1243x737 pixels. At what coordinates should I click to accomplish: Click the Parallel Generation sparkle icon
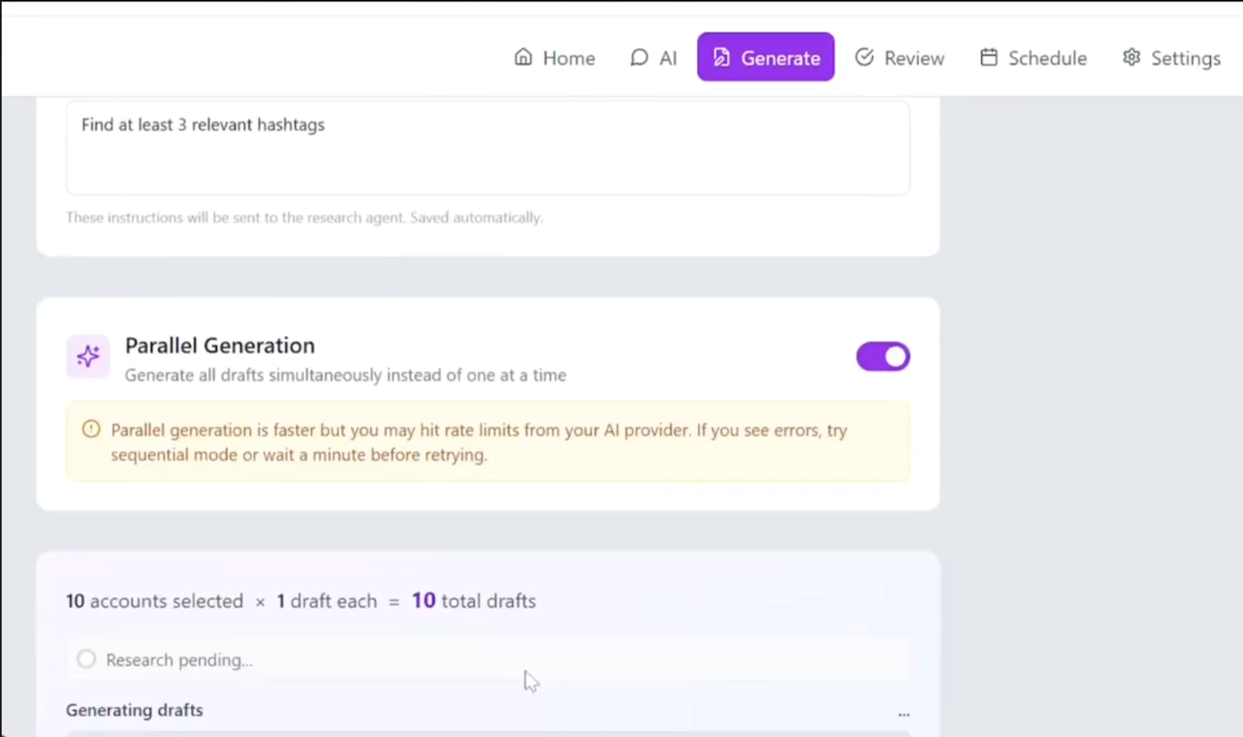coord(88,356)
